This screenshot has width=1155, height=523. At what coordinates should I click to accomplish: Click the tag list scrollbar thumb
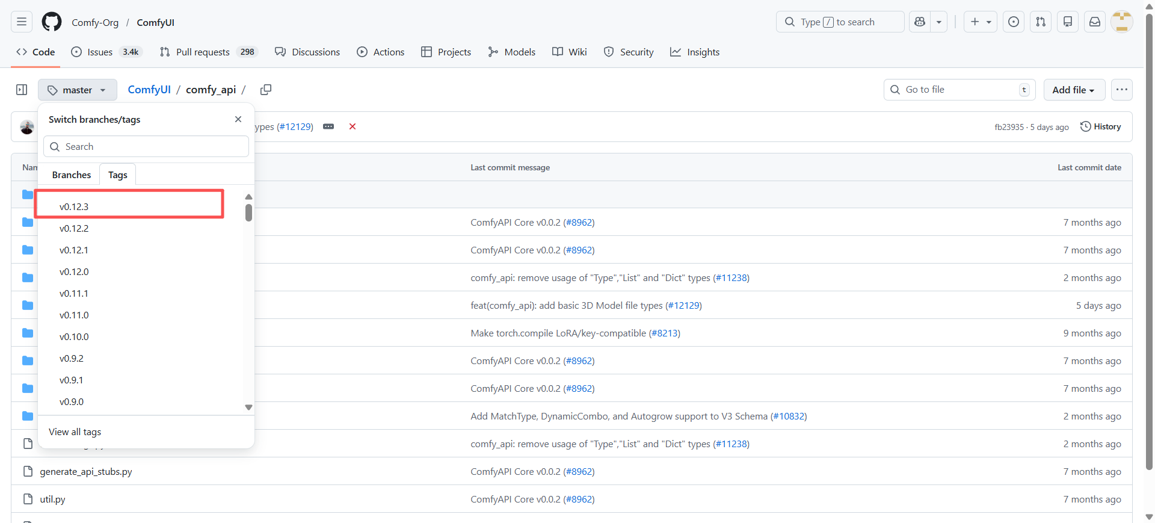click(248, 212)
